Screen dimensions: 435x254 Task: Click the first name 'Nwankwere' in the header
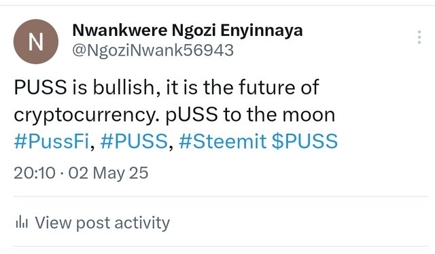(120, 30)
